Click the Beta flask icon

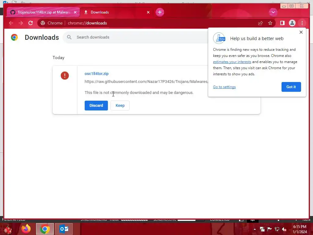click(x=219, y=38)
